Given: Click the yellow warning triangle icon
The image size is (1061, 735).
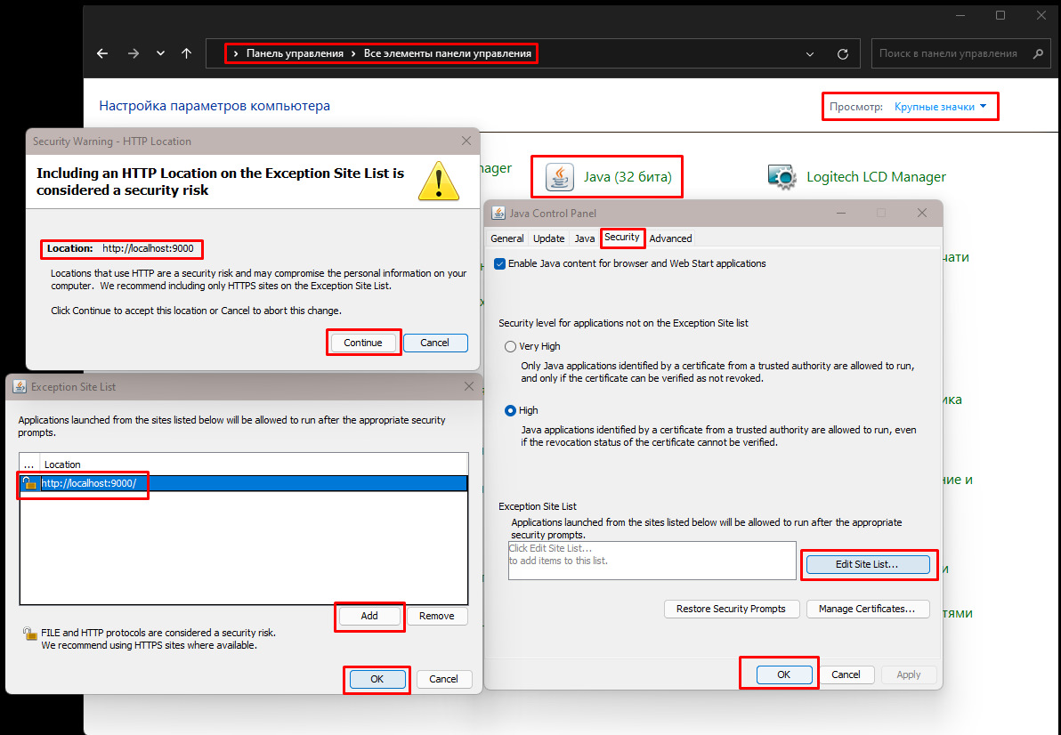Looking at the screenshot, I should pyautogui.click(x=439, y=181).
